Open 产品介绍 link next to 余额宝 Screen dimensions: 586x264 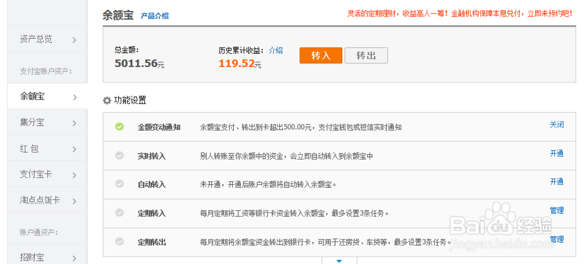[155, 16]
